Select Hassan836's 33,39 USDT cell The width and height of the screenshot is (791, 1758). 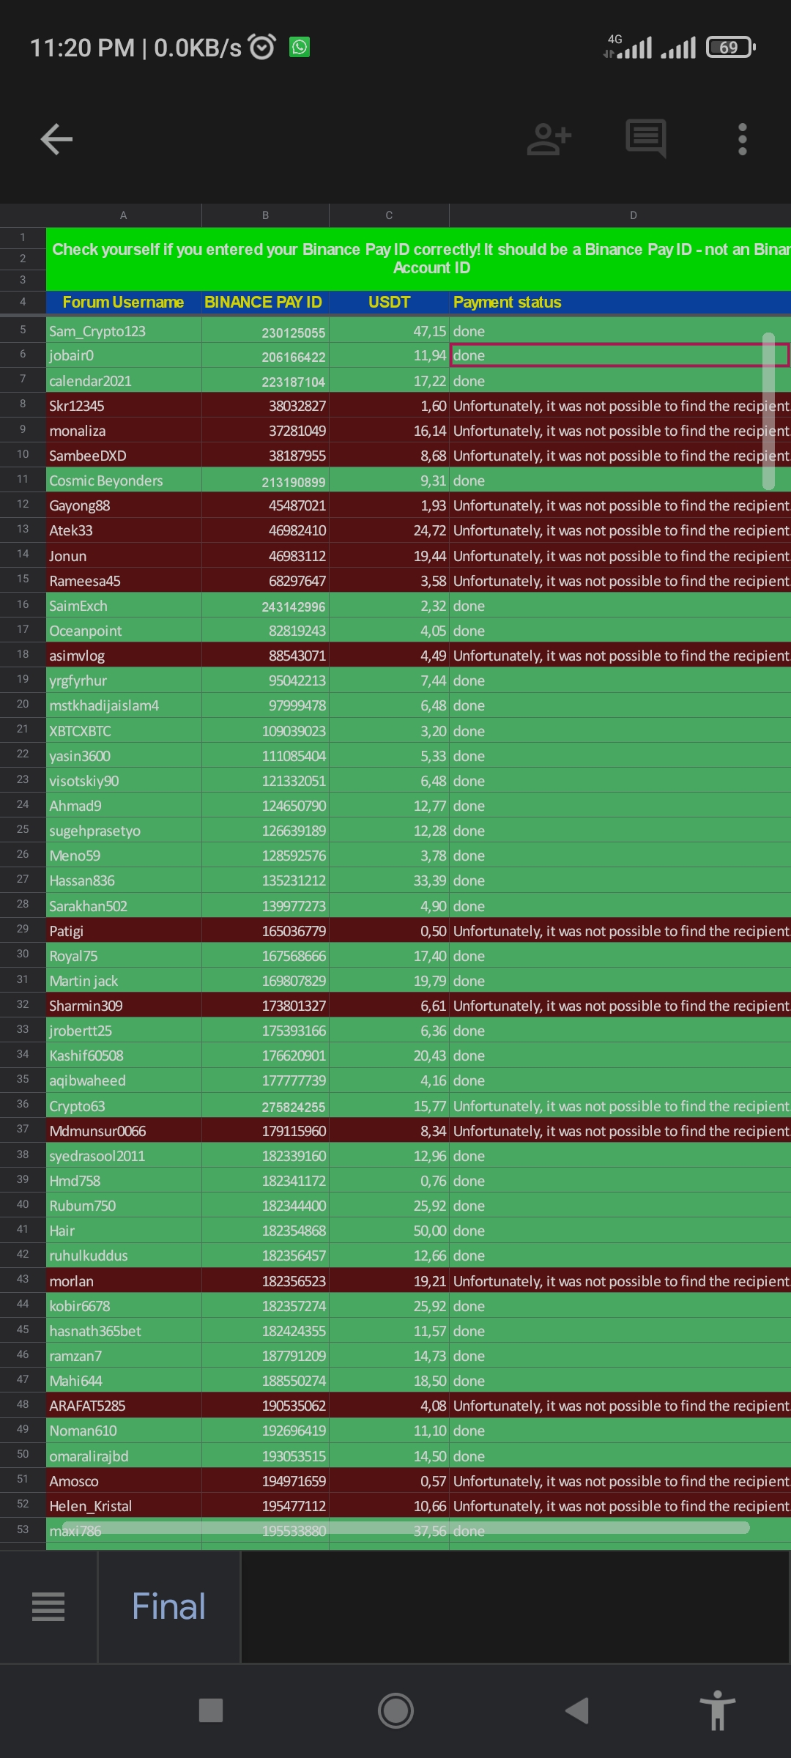pos(389,880)
